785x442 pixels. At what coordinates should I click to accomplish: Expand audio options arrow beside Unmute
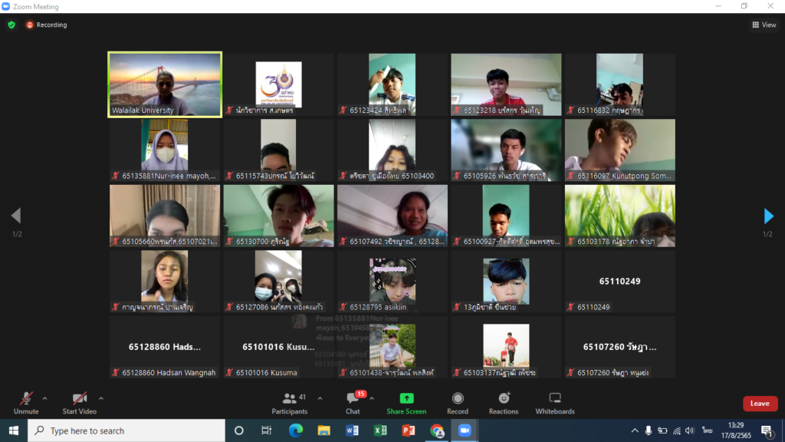click(x=44, y=398)
